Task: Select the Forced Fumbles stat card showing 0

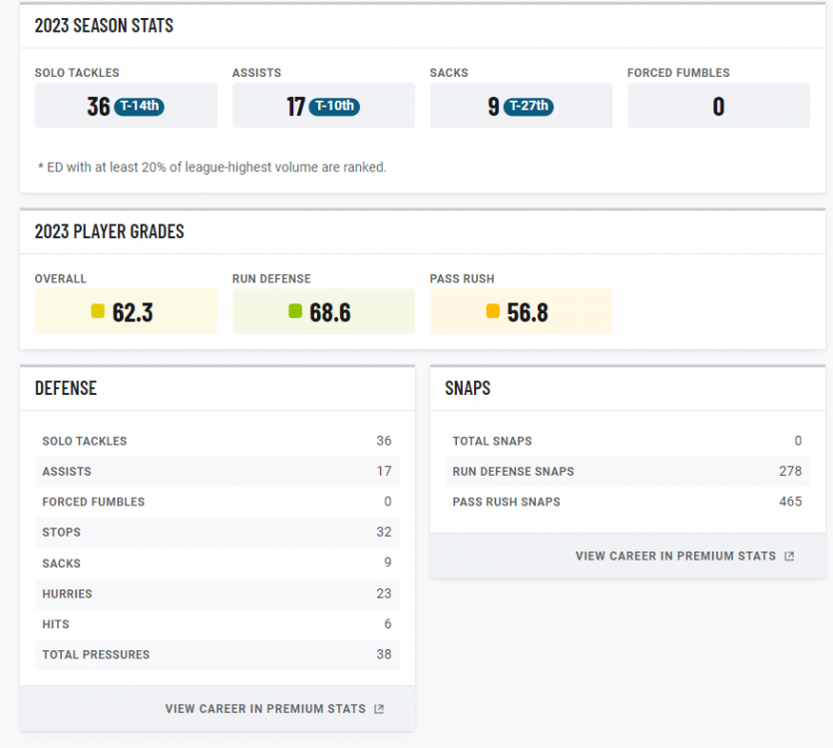Action: pyautogui.click(x=718, y=106)
